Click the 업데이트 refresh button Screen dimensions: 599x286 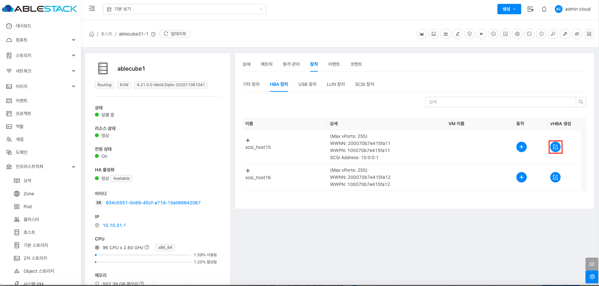click(x=175, y=34)
